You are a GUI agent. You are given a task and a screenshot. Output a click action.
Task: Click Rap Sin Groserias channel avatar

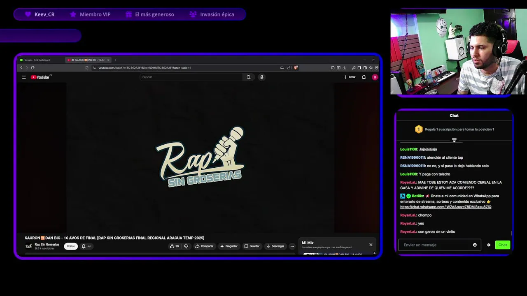[x=28, y=246]
